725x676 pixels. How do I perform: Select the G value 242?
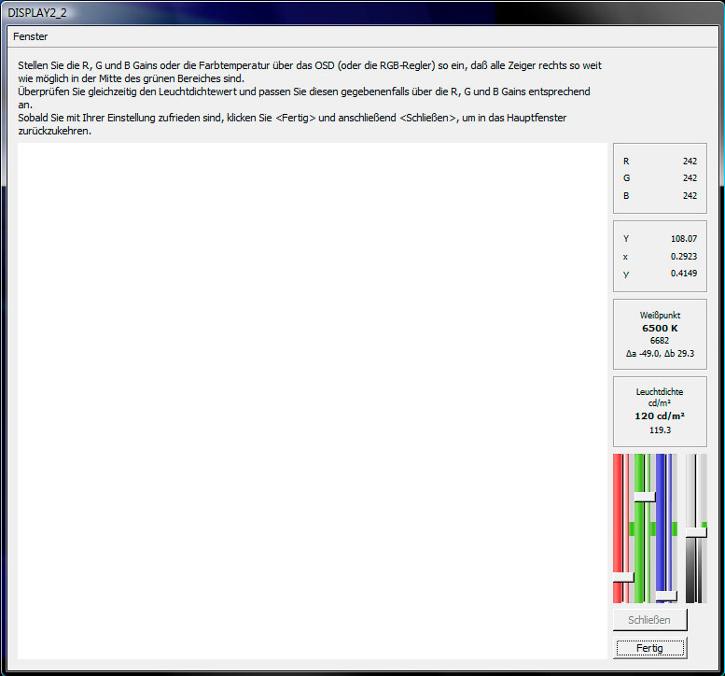click(689, 178)
